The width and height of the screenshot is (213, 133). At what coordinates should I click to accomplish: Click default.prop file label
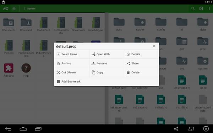[119, 88]
